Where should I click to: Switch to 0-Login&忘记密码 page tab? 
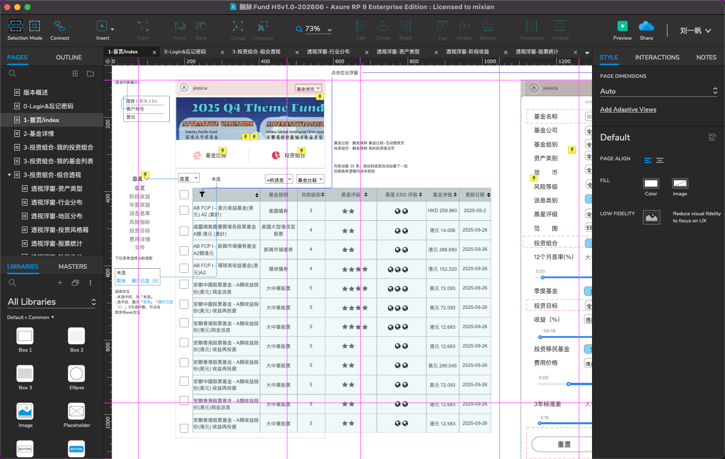pos(185,52)
